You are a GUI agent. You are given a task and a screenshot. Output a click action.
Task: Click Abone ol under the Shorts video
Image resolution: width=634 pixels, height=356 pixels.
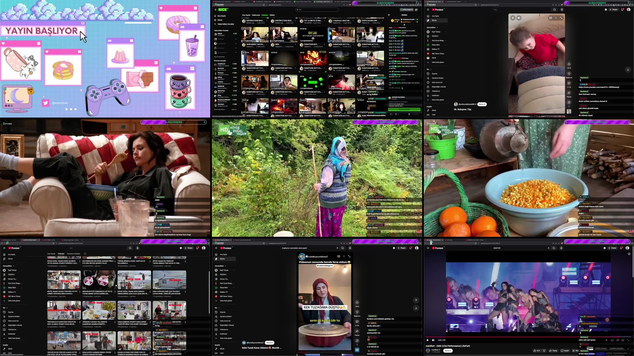[270, 342]
